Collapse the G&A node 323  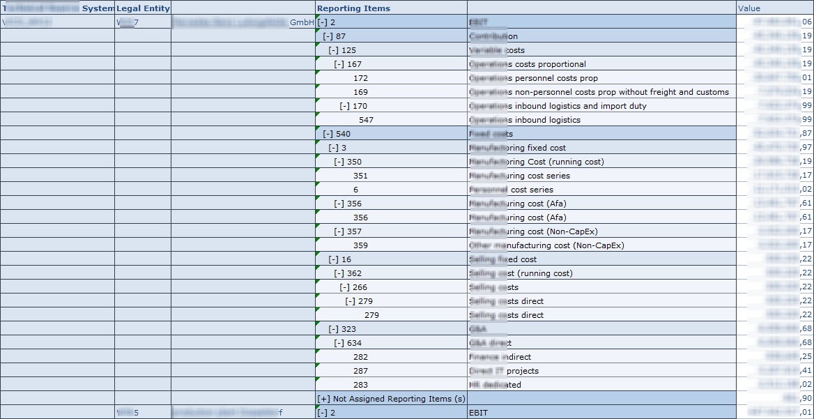335,328
